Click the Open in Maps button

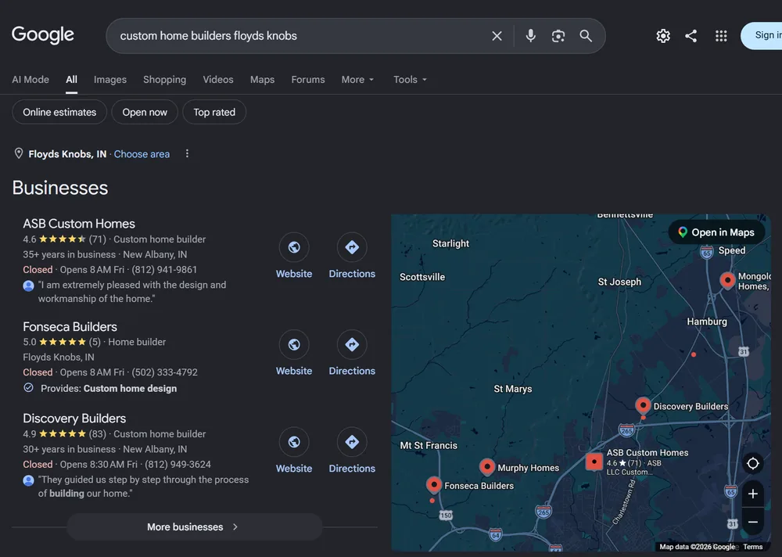click(x=716, y=232)
